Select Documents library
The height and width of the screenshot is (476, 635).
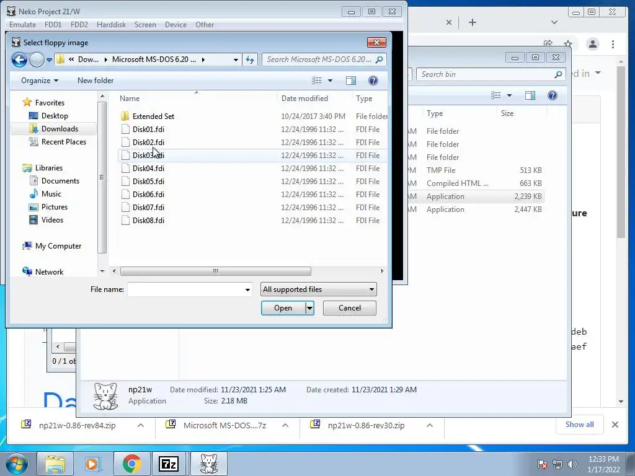coord(60,181)
